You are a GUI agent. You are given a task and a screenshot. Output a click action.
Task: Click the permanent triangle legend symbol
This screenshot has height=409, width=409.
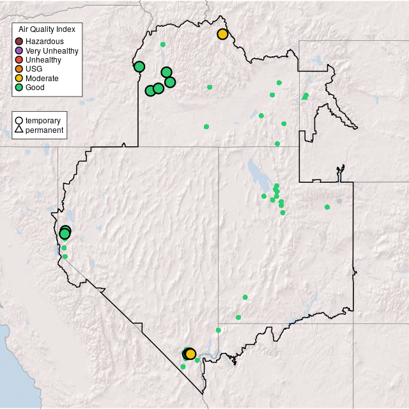[x=19, y=130]
